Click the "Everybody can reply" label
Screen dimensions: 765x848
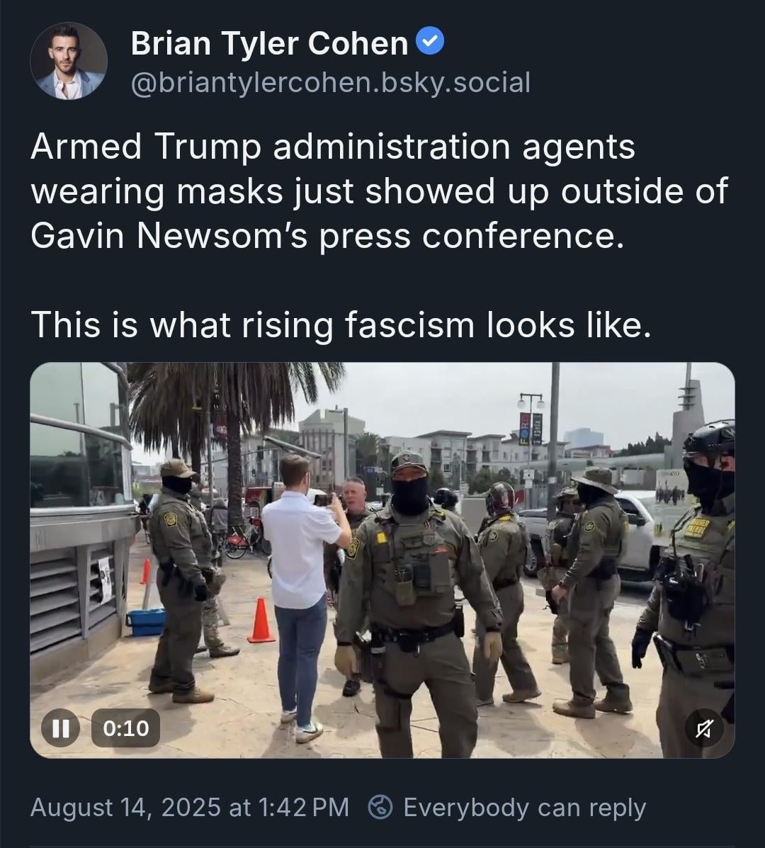[x=524, y=807]
